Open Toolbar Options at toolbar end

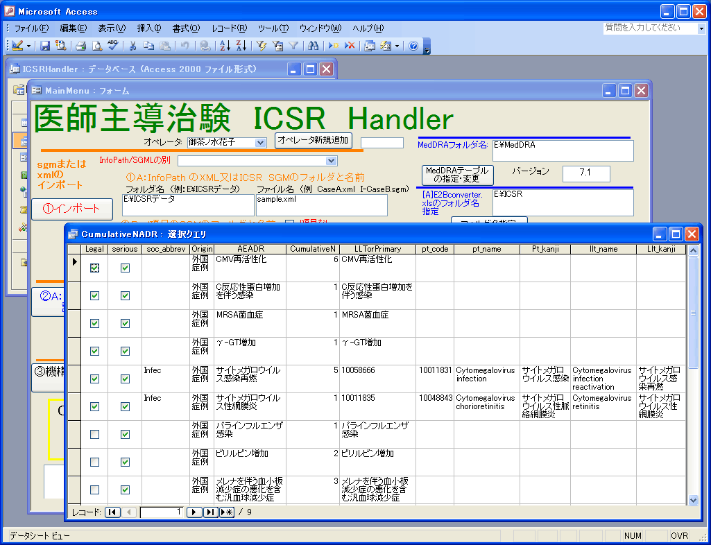tap(427, 46)
